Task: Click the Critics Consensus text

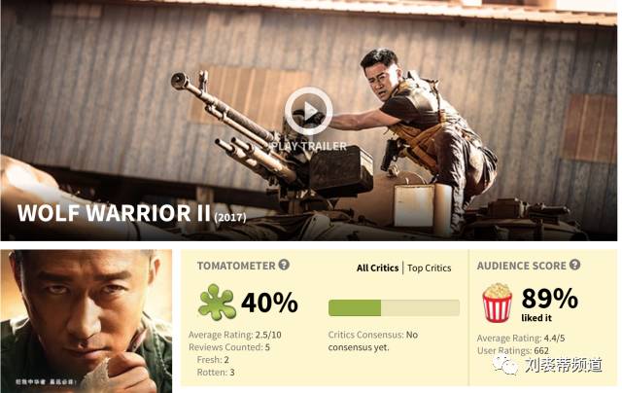Action: pos(373,341)
